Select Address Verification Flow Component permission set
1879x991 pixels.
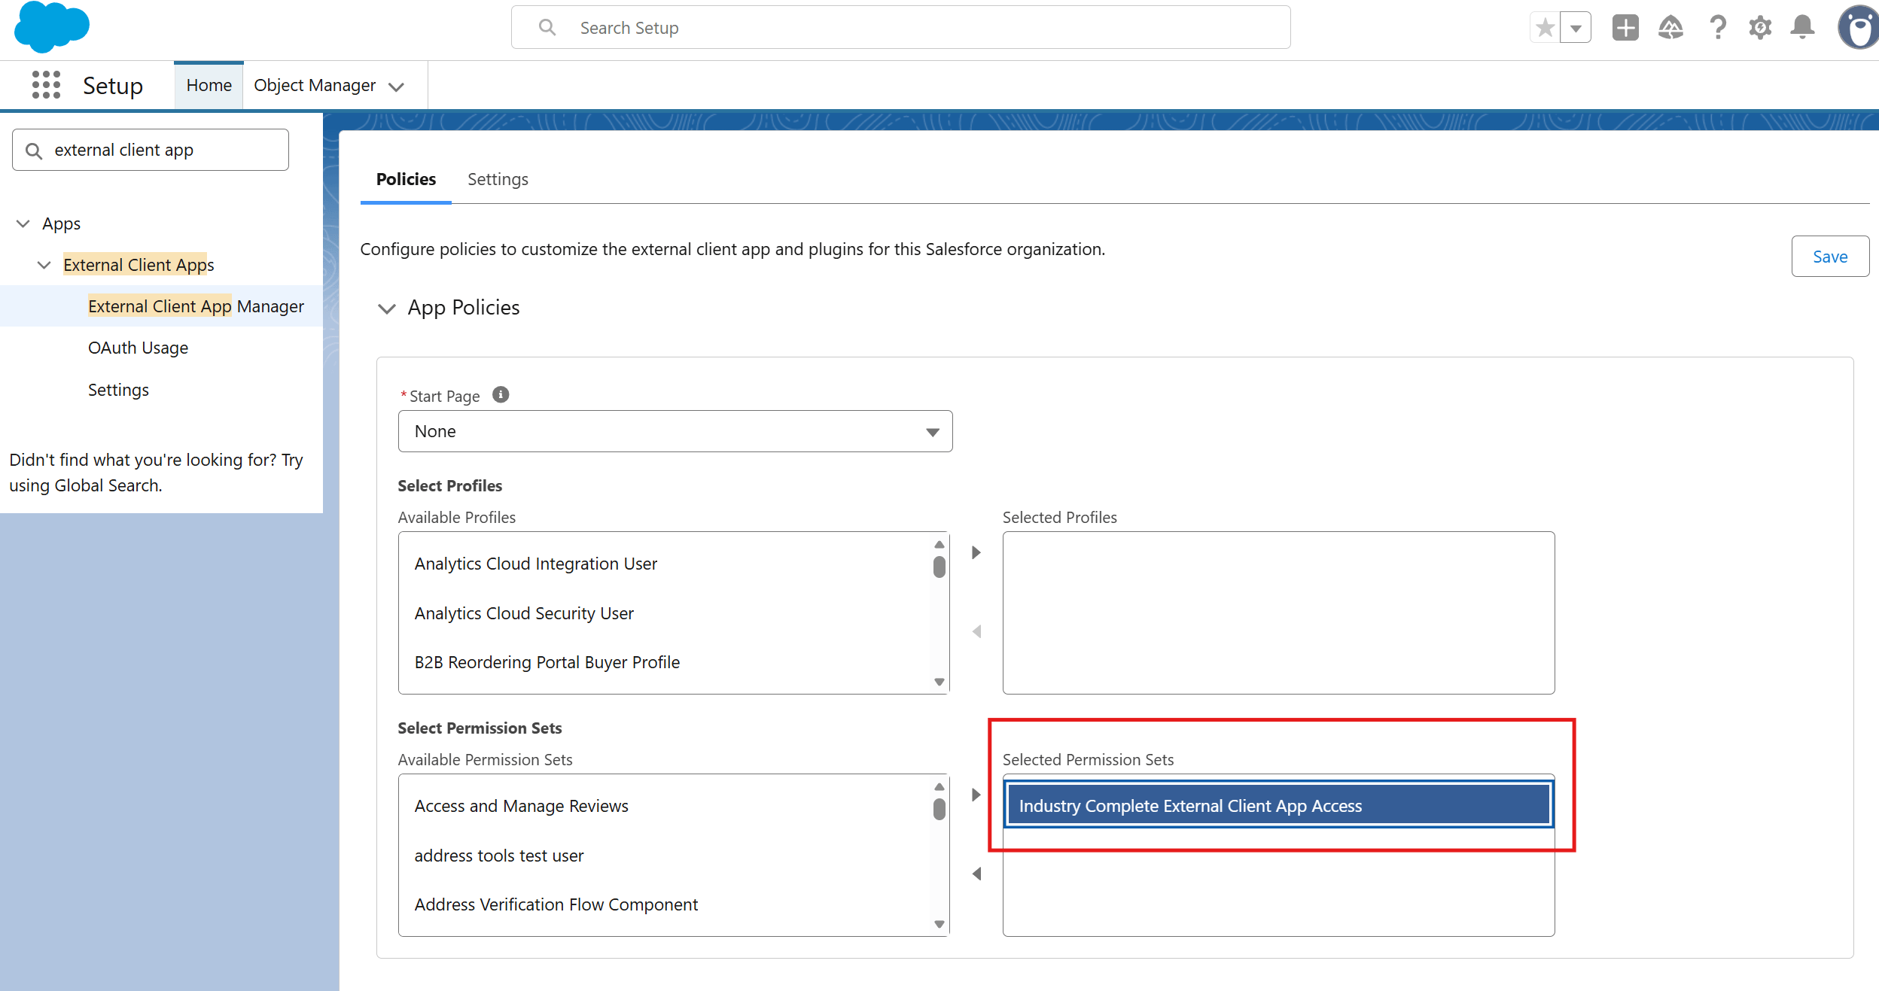(x=664, y=904)
